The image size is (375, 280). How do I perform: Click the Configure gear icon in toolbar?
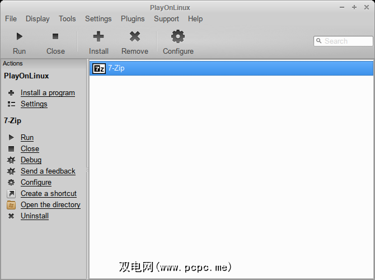pyautogui.click(x=178, y=36)
